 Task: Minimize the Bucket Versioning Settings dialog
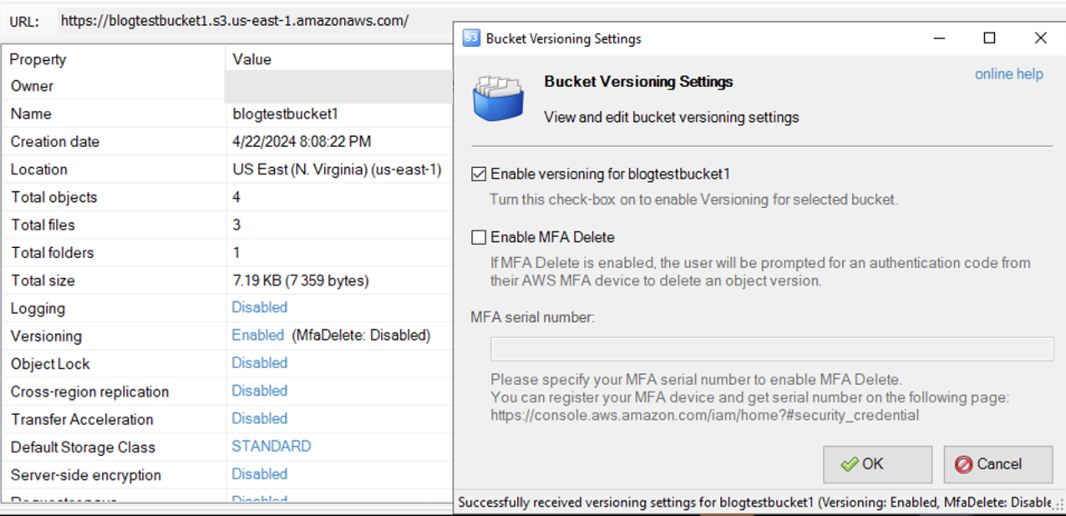point(939,38)
